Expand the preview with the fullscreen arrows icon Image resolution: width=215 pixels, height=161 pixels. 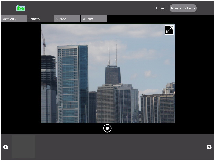(169, 30)
